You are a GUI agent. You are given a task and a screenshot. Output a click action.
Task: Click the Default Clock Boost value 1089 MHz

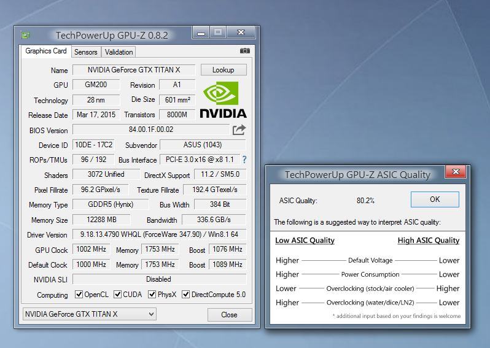coord(227,265)
